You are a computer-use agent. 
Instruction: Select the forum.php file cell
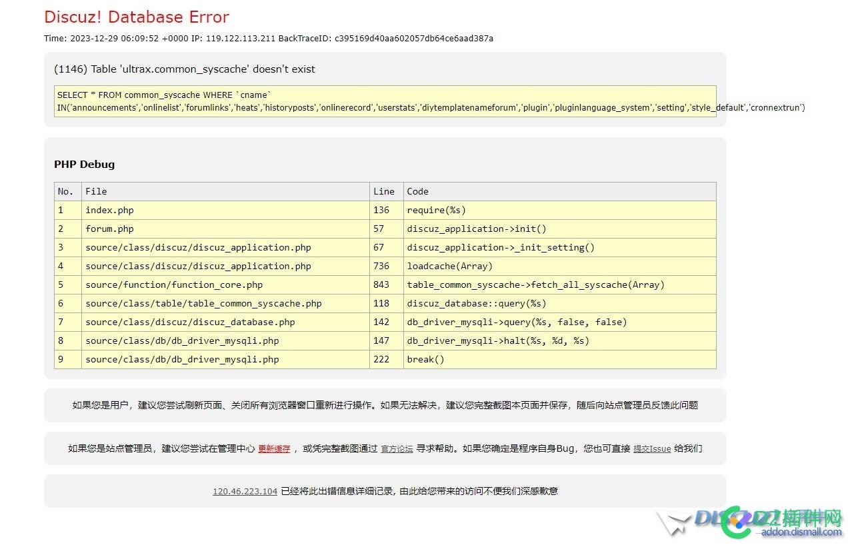pyautogui.click(x=225, y=229)
